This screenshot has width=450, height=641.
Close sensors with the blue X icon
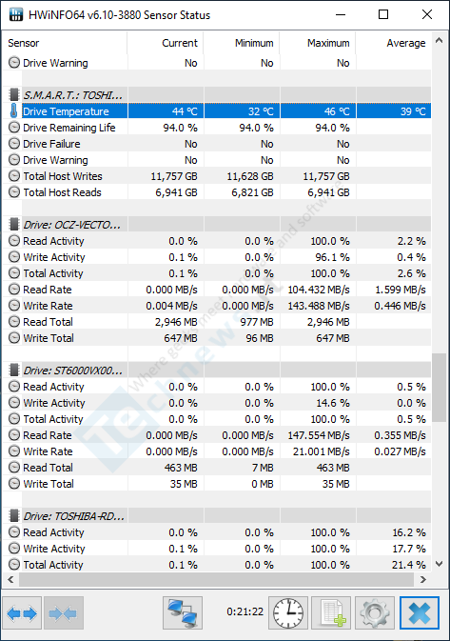tap(420, 612)
